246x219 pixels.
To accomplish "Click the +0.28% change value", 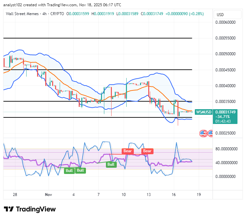I will click(196, 14).
